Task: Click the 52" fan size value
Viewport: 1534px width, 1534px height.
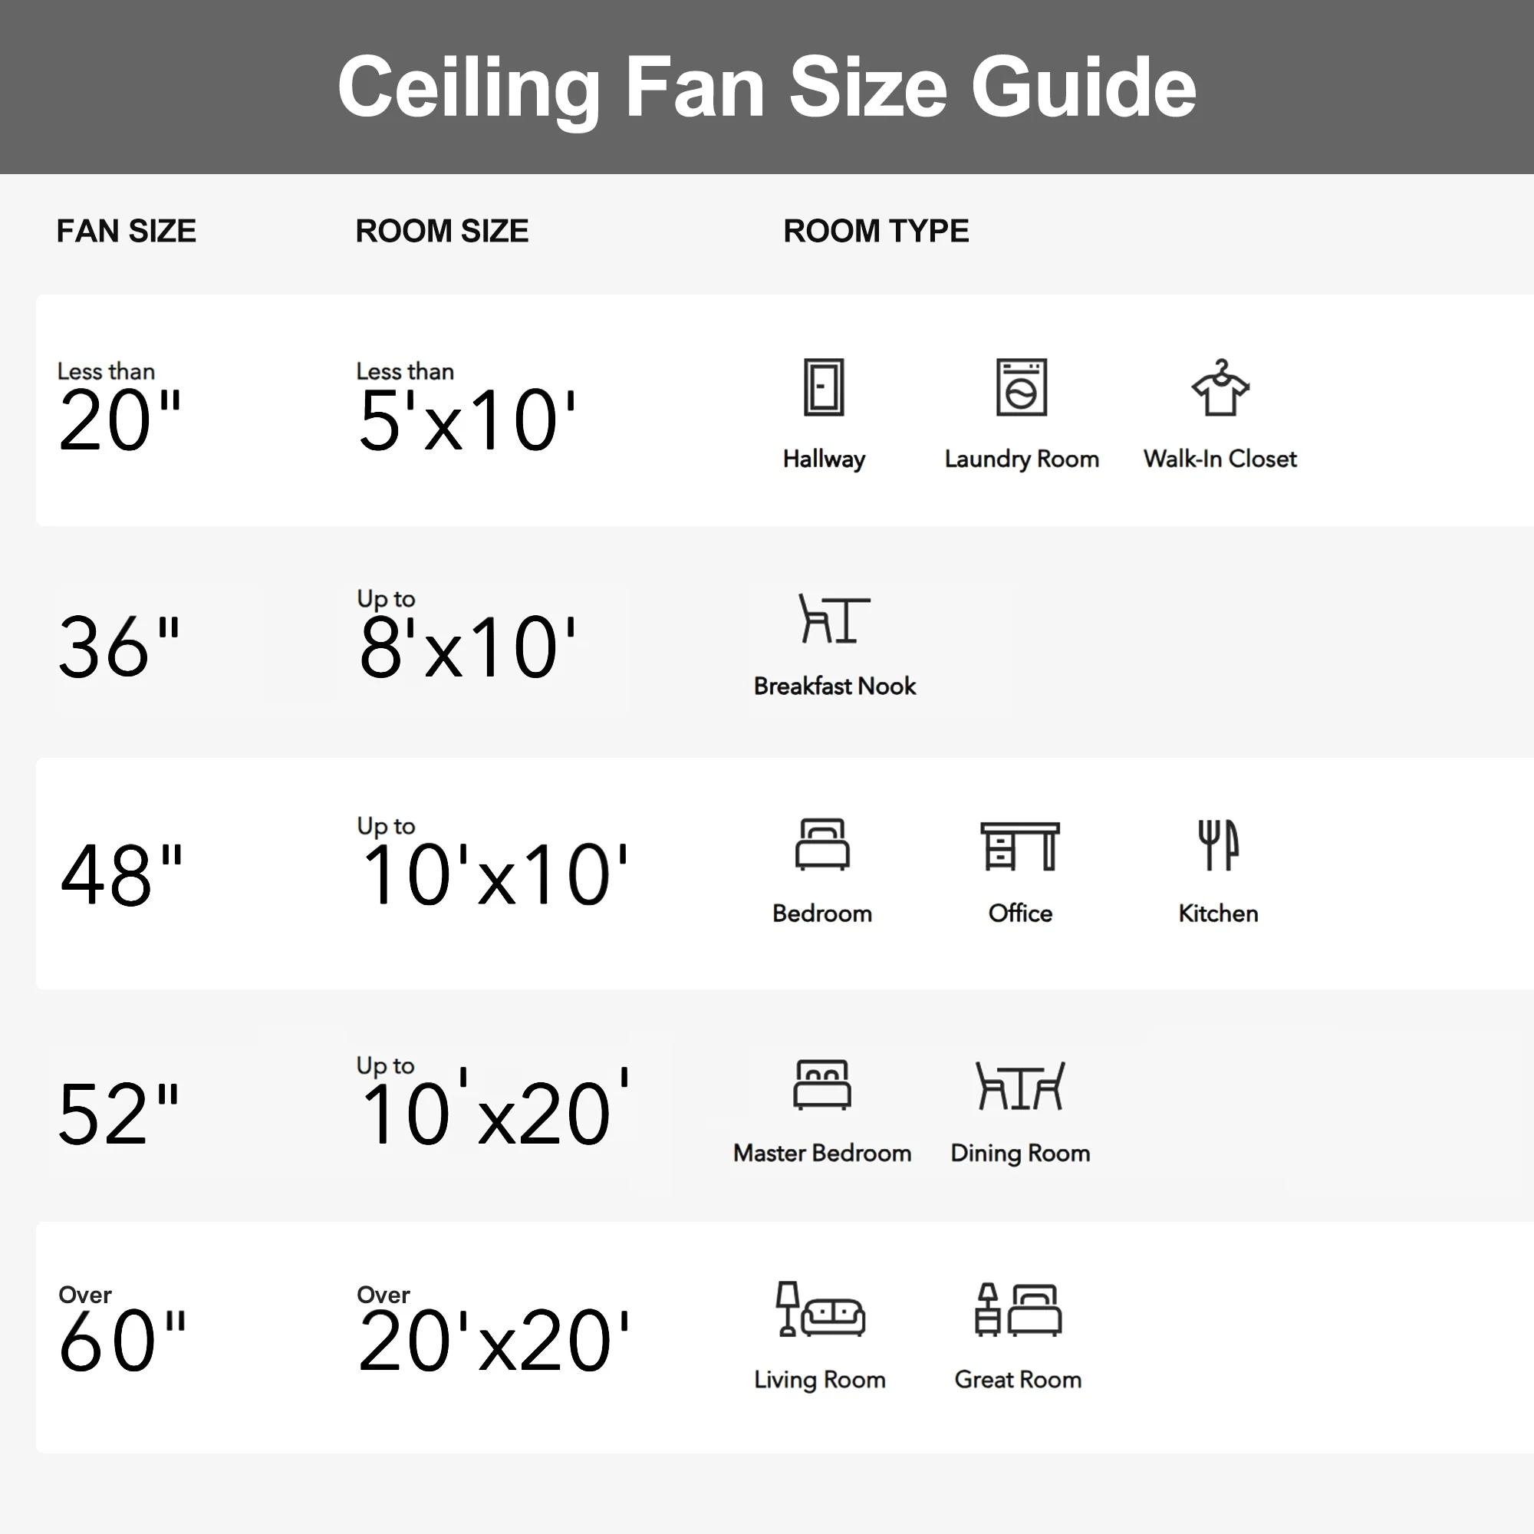Action: (x=119, y=1114)
